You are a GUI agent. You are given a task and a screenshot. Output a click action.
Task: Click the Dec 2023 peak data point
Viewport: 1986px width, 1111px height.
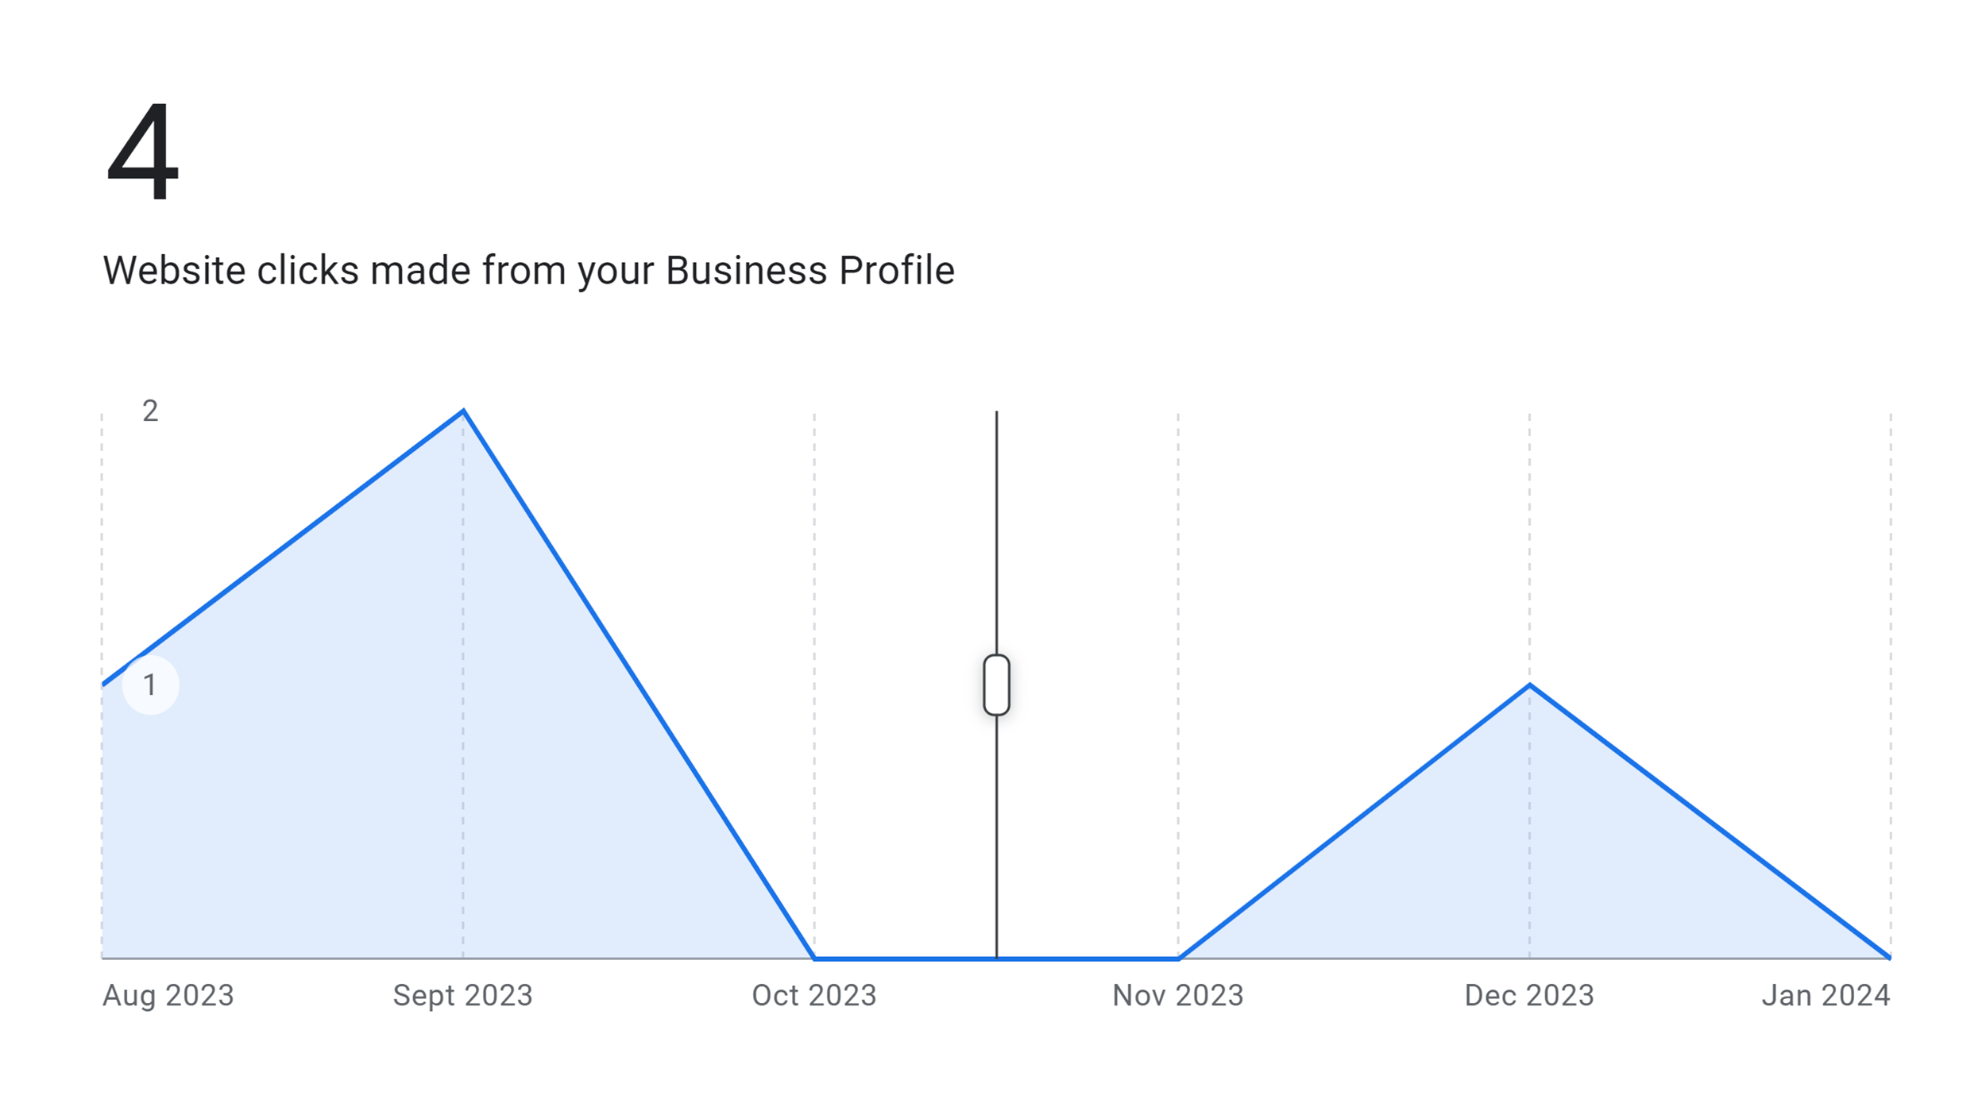pyautogui.click(x=1529, y=685)
